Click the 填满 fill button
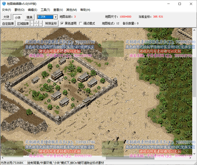The height and width of the screenshot is (165, 197). 29,17
